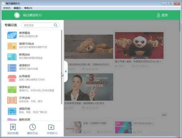
Task: Open the 实用德语 shop-shaped icon
Action: [12, 78]
